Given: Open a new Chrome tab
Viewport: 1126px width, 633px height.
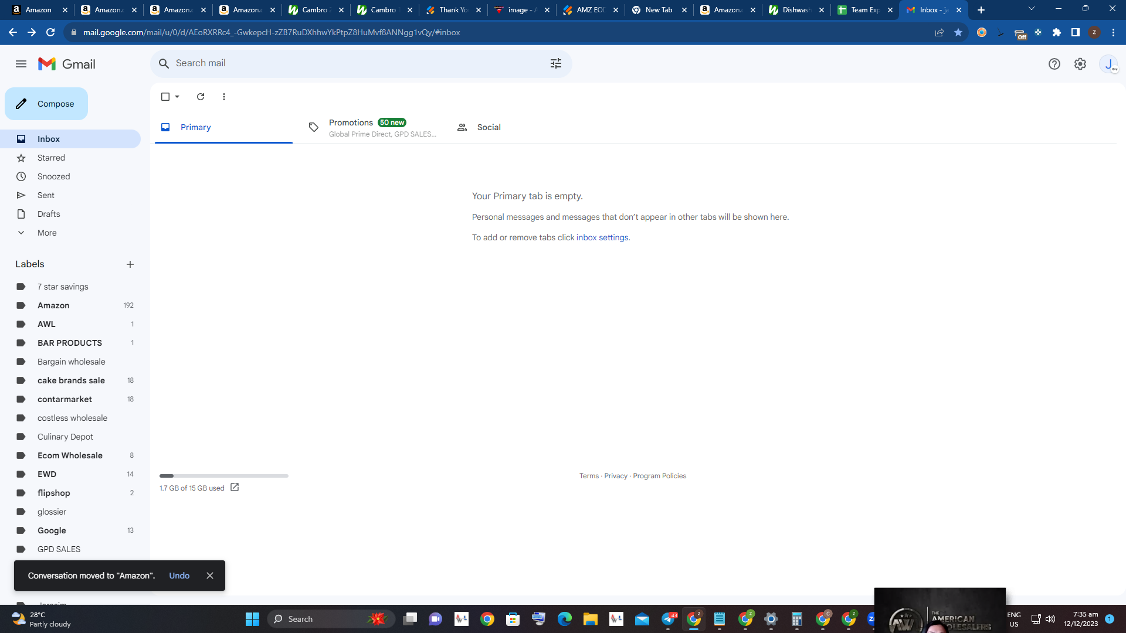Looking at the screenshot, I should (x=981, y=10).
